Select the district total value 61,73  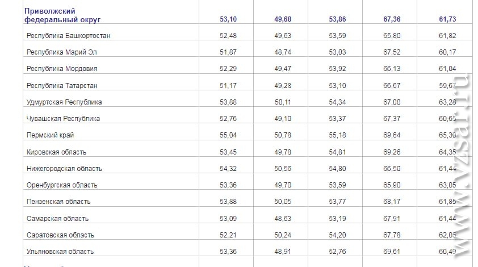447,19
